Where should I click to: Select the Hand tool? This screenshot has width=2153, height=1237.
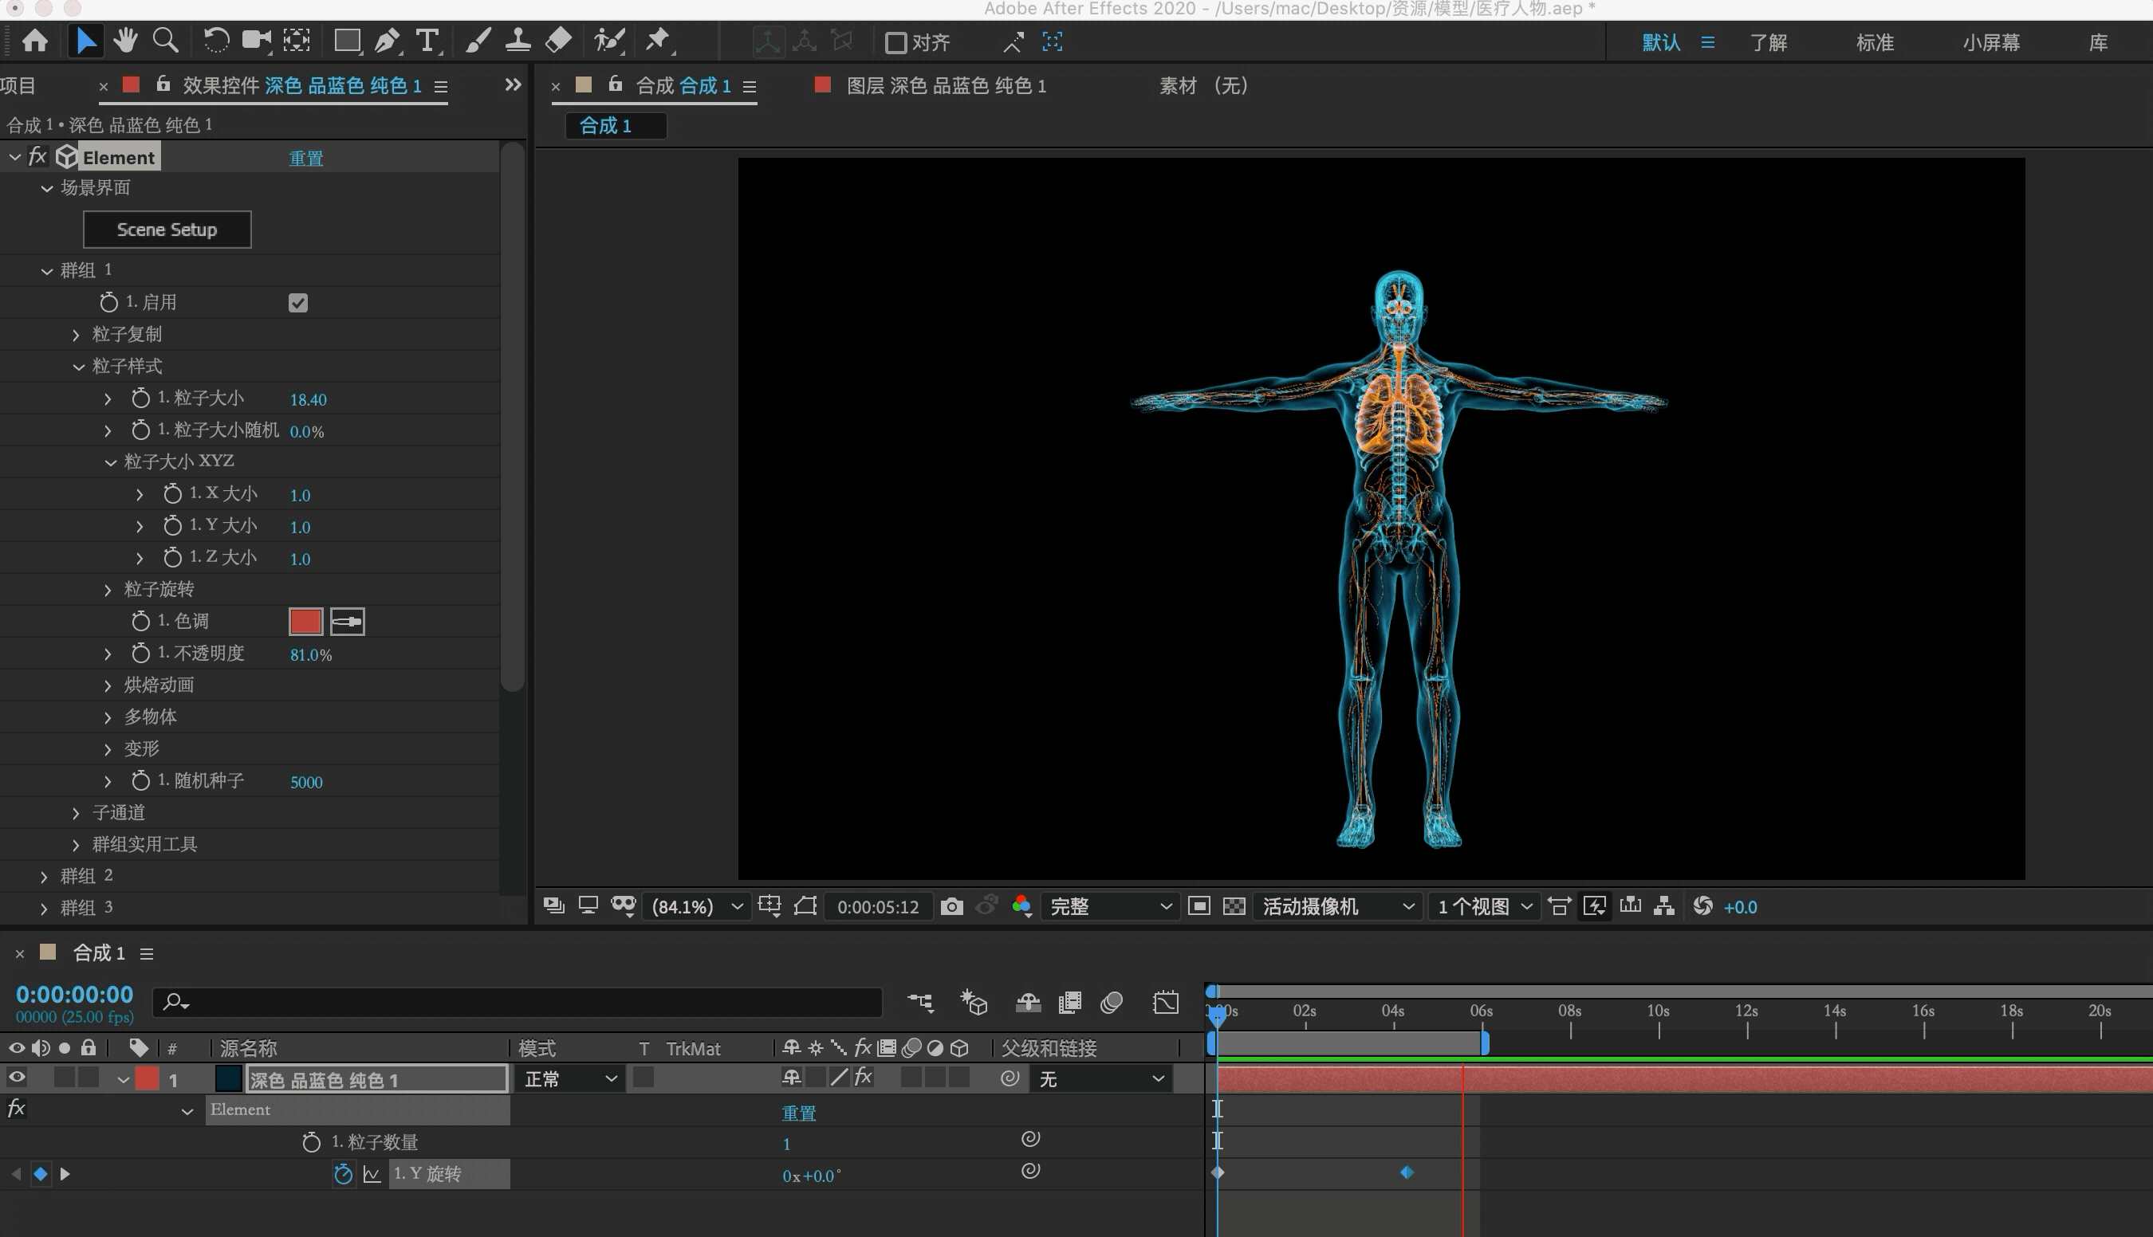(126, 41)
